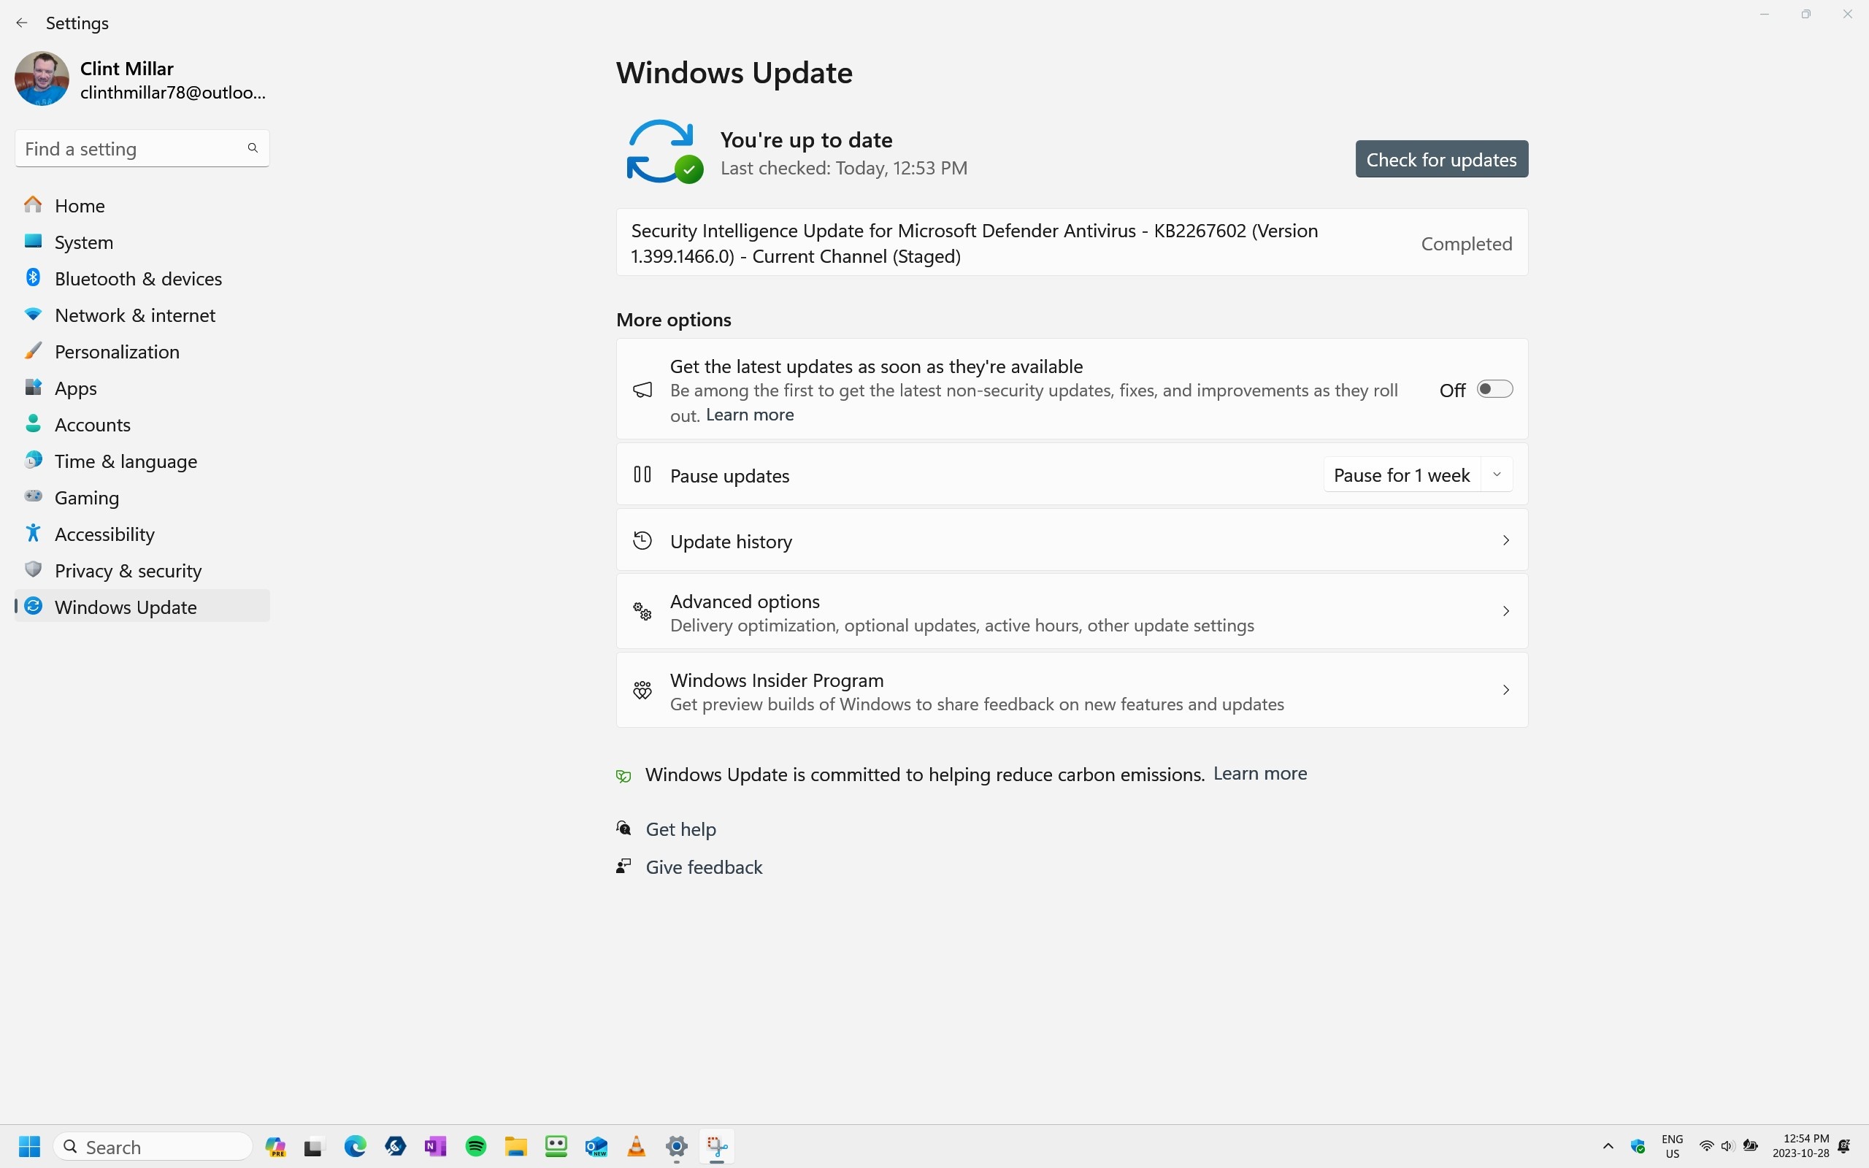Toggle get latest updates as soon as available
Image resolution: width=1869 pixels, height=1168 pixels.
point(1494,389)
